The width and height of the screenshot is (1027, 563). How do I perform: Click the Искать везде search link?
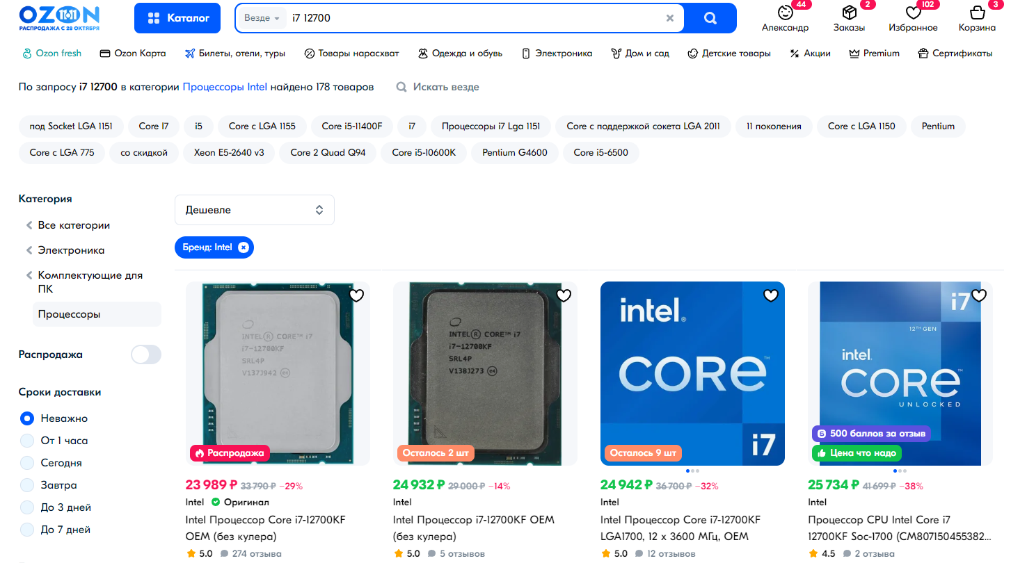click(438, 87)
